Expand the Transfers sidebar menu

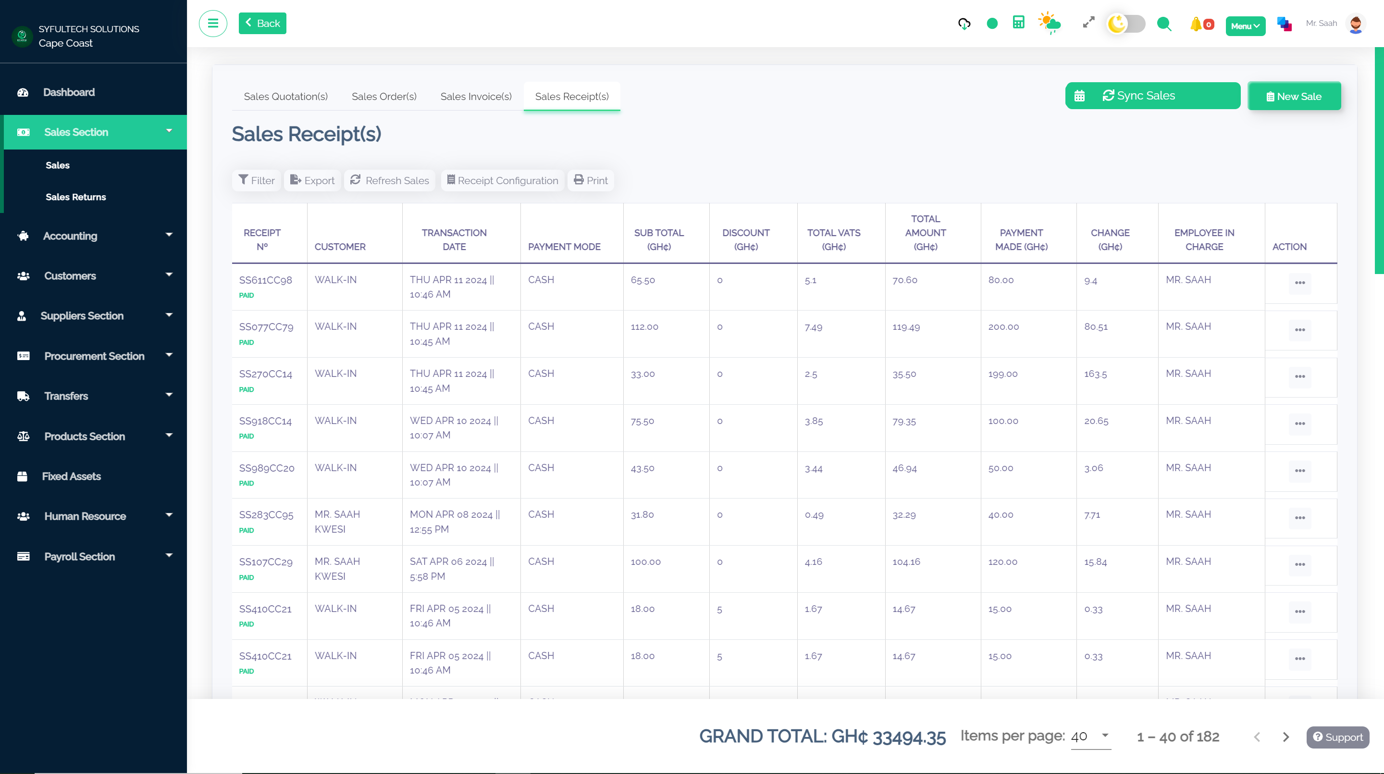[94, 396]
